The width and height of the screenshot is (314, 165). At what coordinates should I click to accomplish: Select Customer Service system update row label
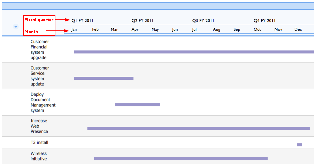click(40, 76)
